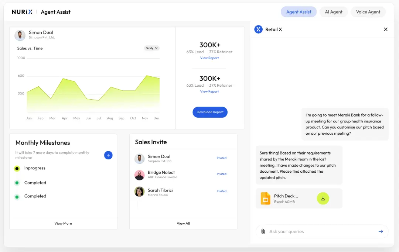399x252 pixels.
Task: Click the Download Report button
Action: tap(210, 112)
